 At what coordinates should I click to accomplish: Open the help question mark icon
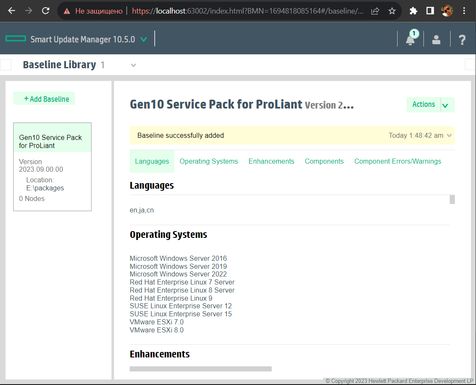(x=462, y=39)
